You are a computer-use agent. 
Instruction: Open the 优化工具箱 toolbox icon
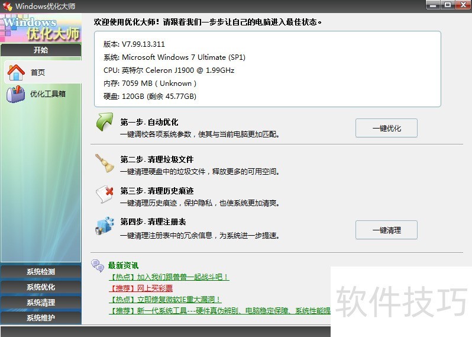[x=15, y=94]
